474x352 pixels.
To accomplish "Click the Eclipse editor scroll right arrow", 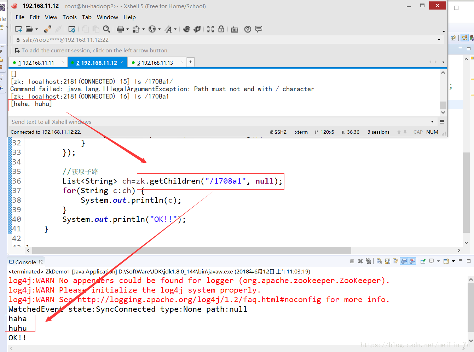I will [x=459, y=250].
